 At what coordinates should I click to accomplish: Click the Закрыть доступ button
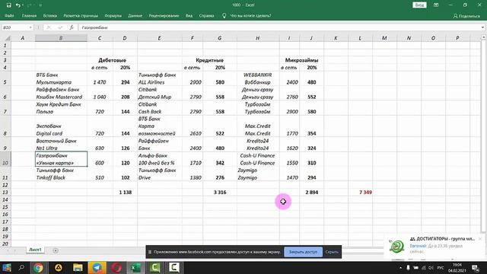pyautogui.click(x=303, y=252)
